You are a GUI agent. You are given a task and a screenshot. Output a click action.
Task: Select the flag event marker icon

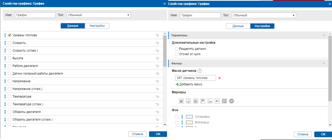pos(203,101)
